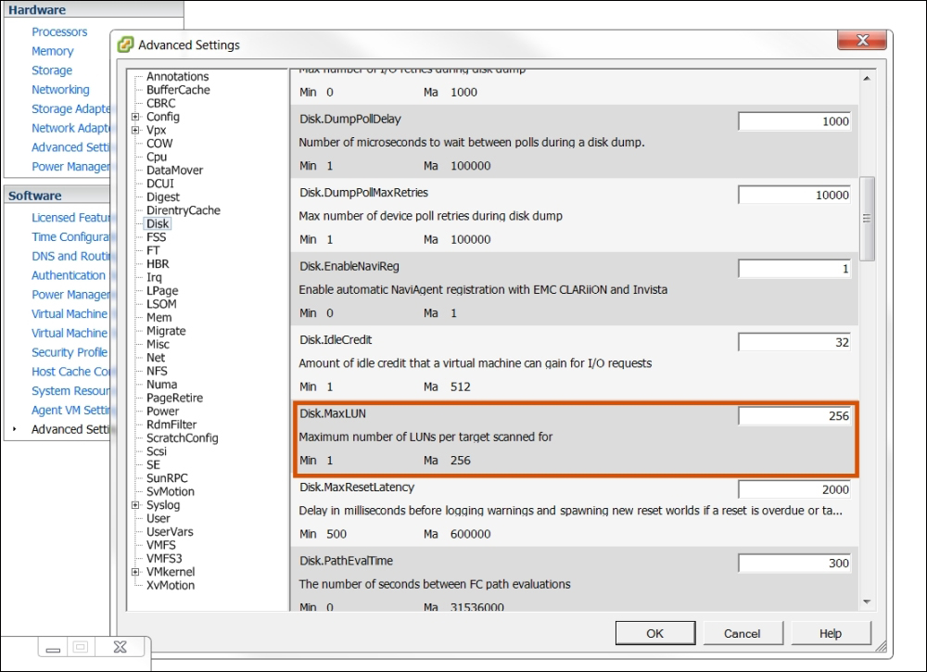Click the Disk.EnableNaviReg value field
This screenshot has height=672, width=927.
point(794,269)
